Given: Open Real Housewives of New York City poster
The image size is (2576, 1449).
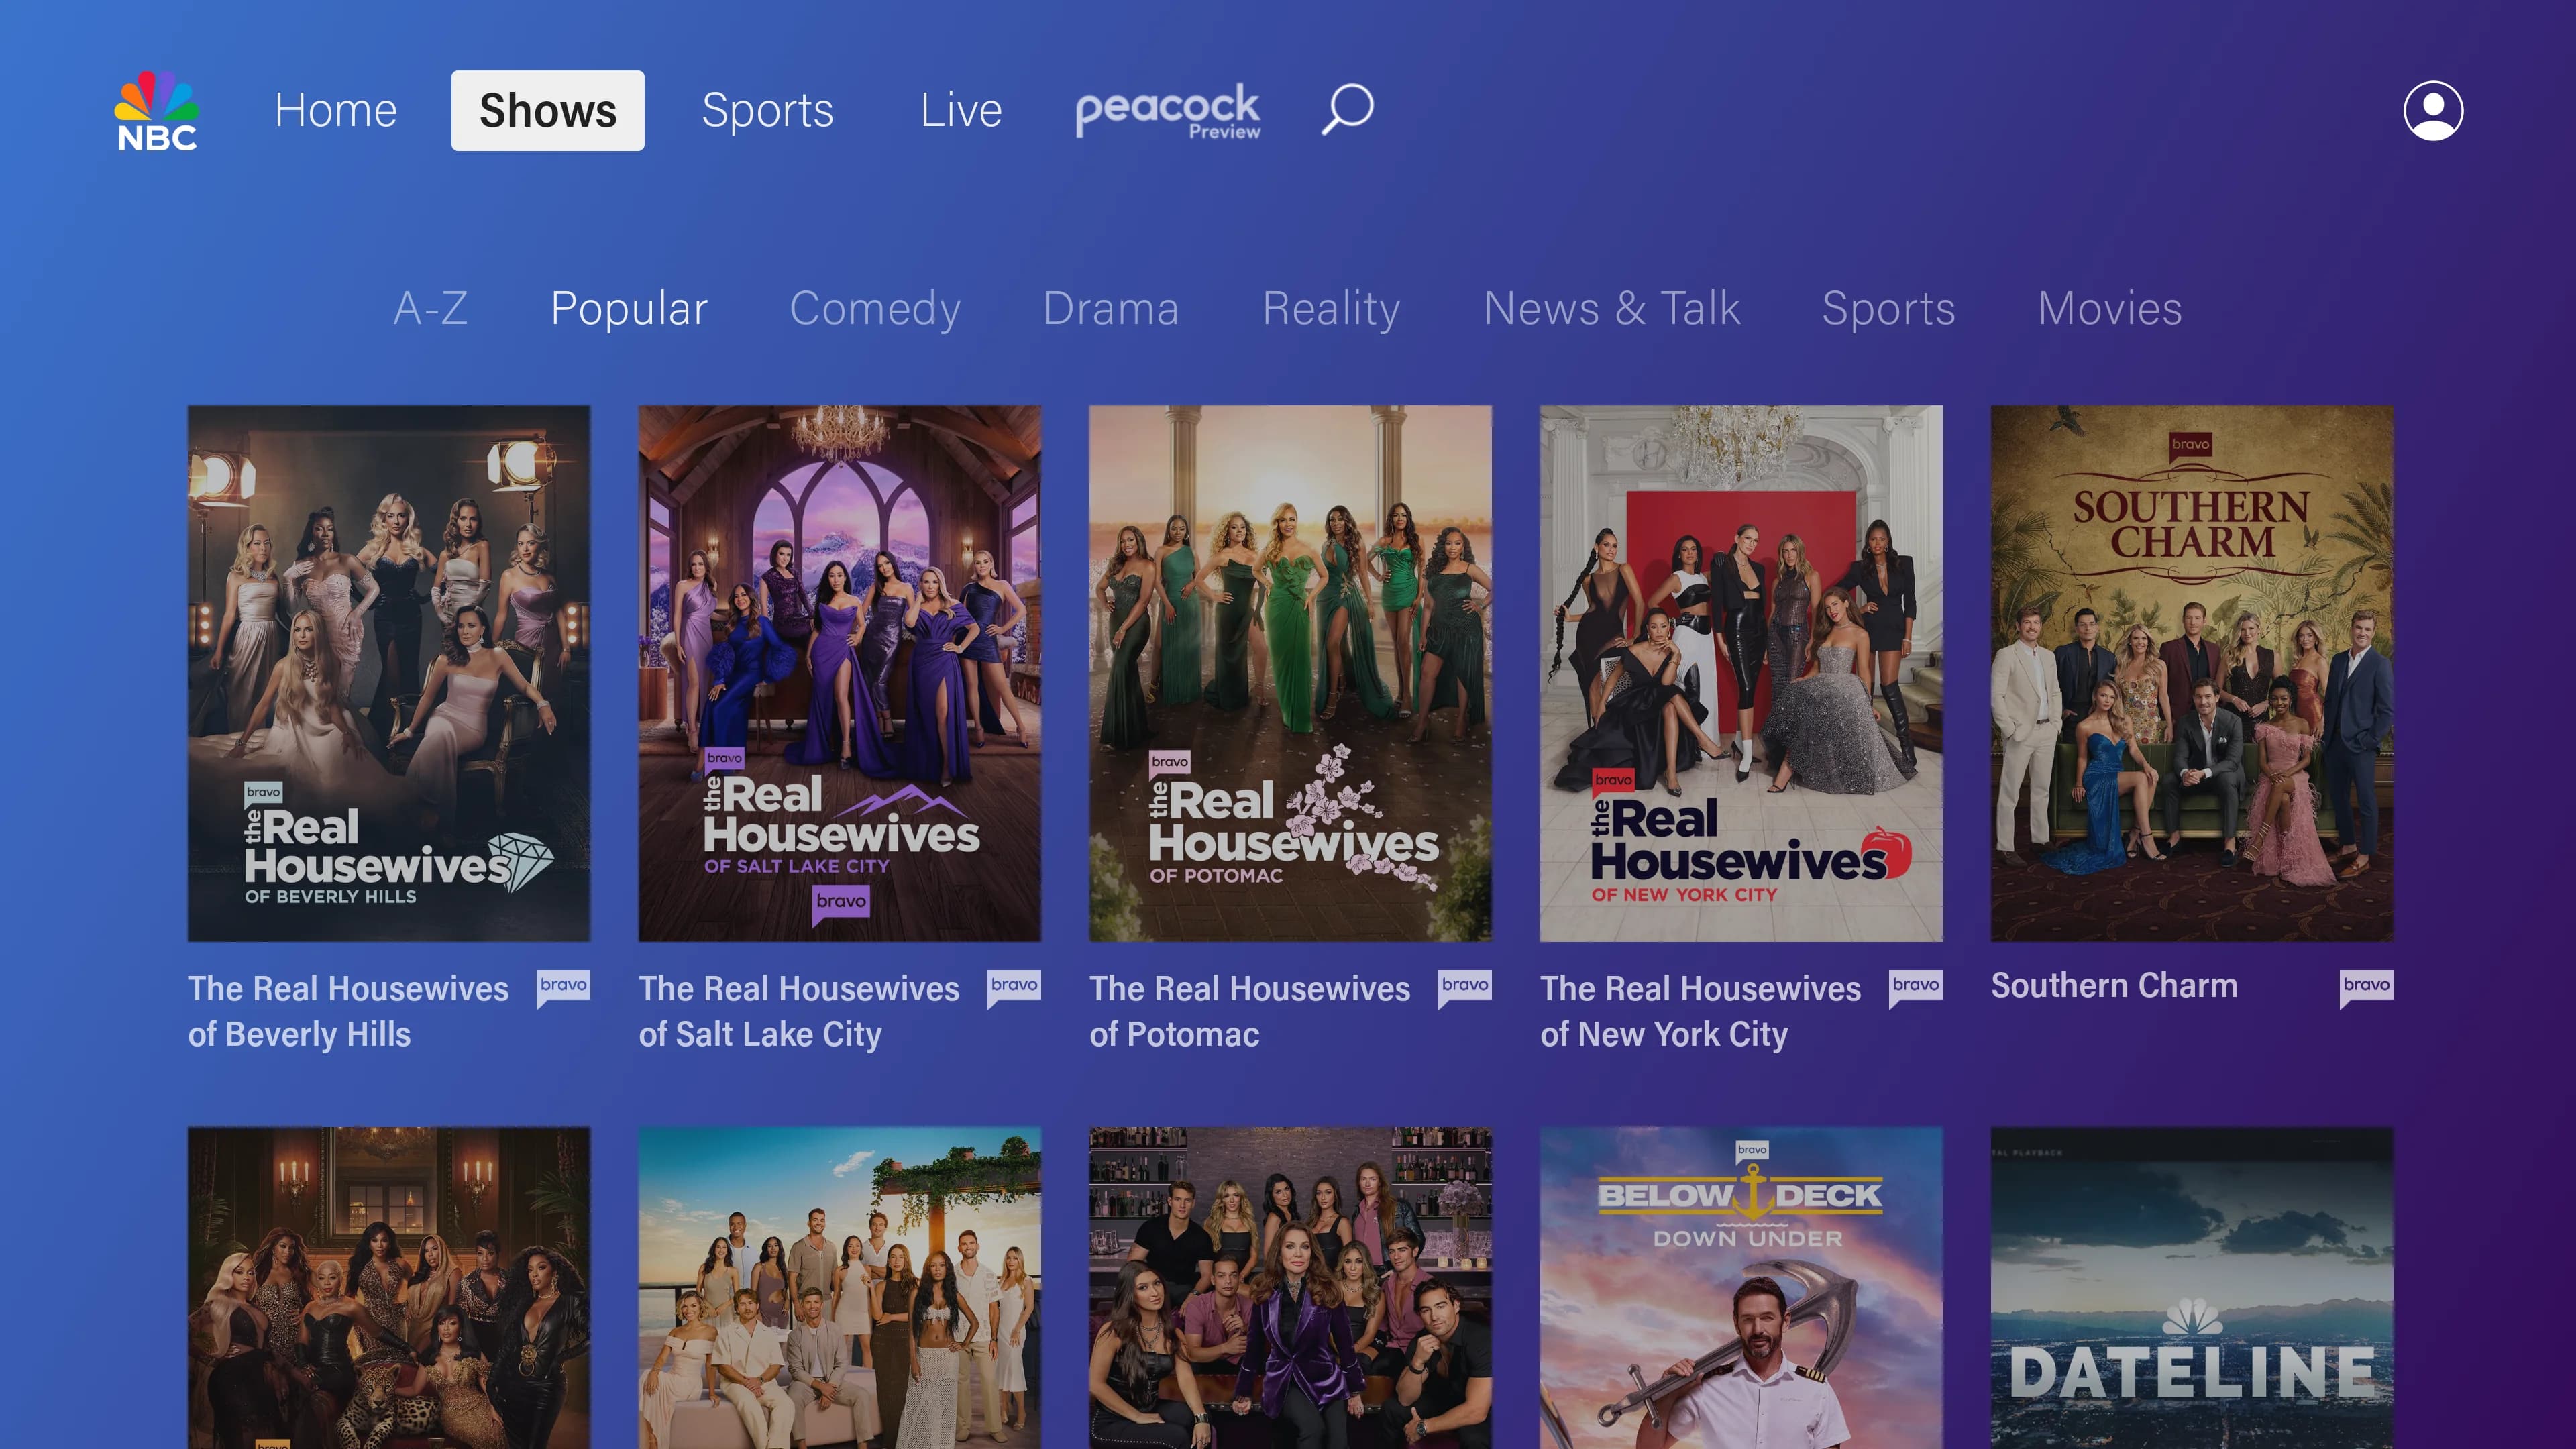Looking at the screenshot, I should tap(1741, 673).
